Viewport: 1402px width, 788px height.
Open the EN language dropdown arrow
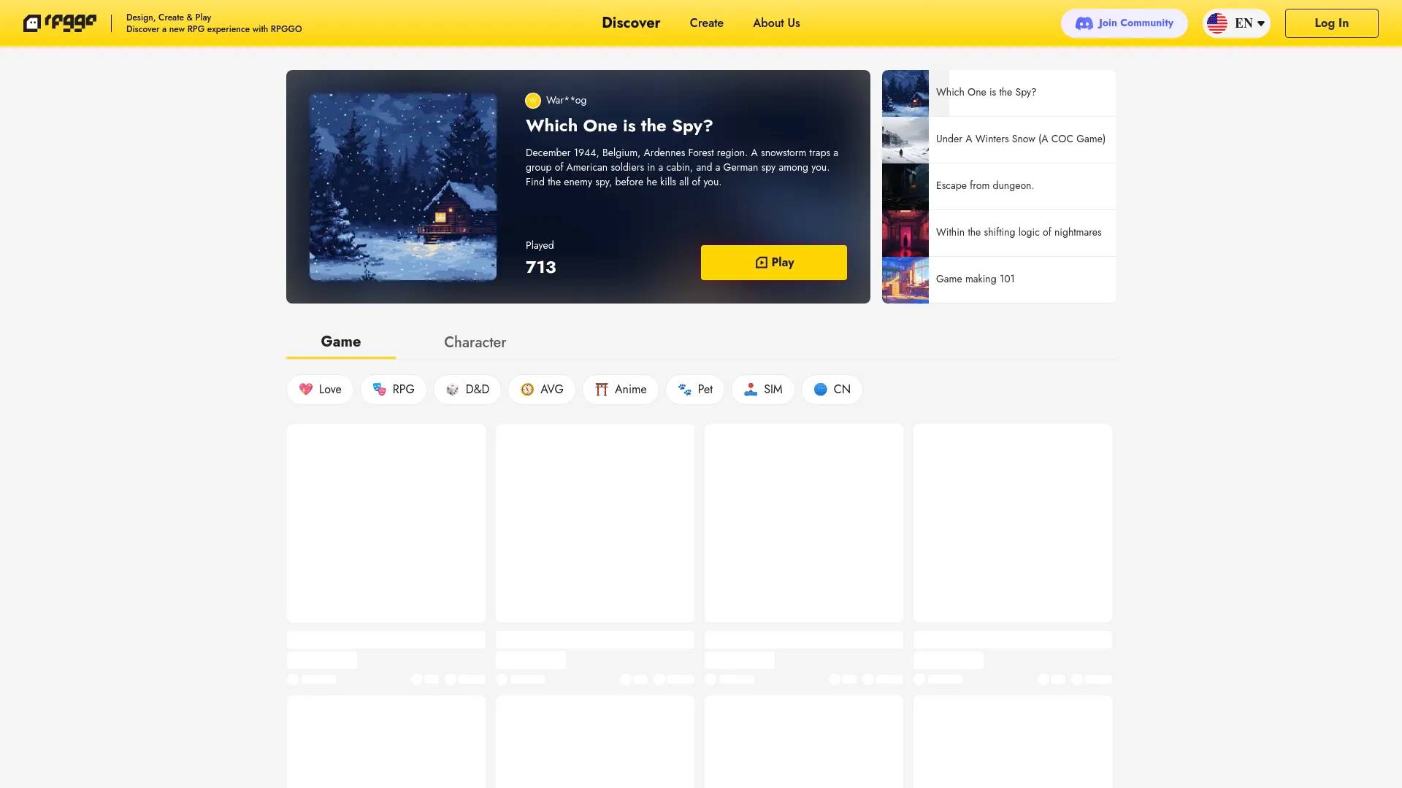(x=1260, y=23)
